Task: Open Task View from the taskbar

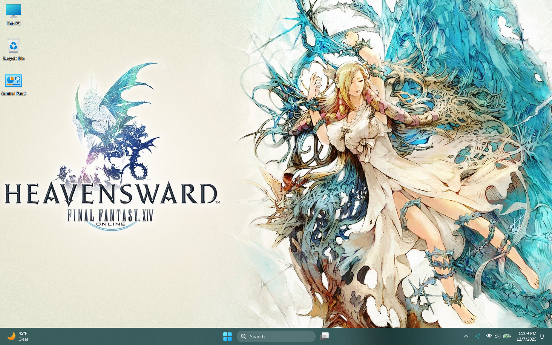Action: [x=324, y=336]
